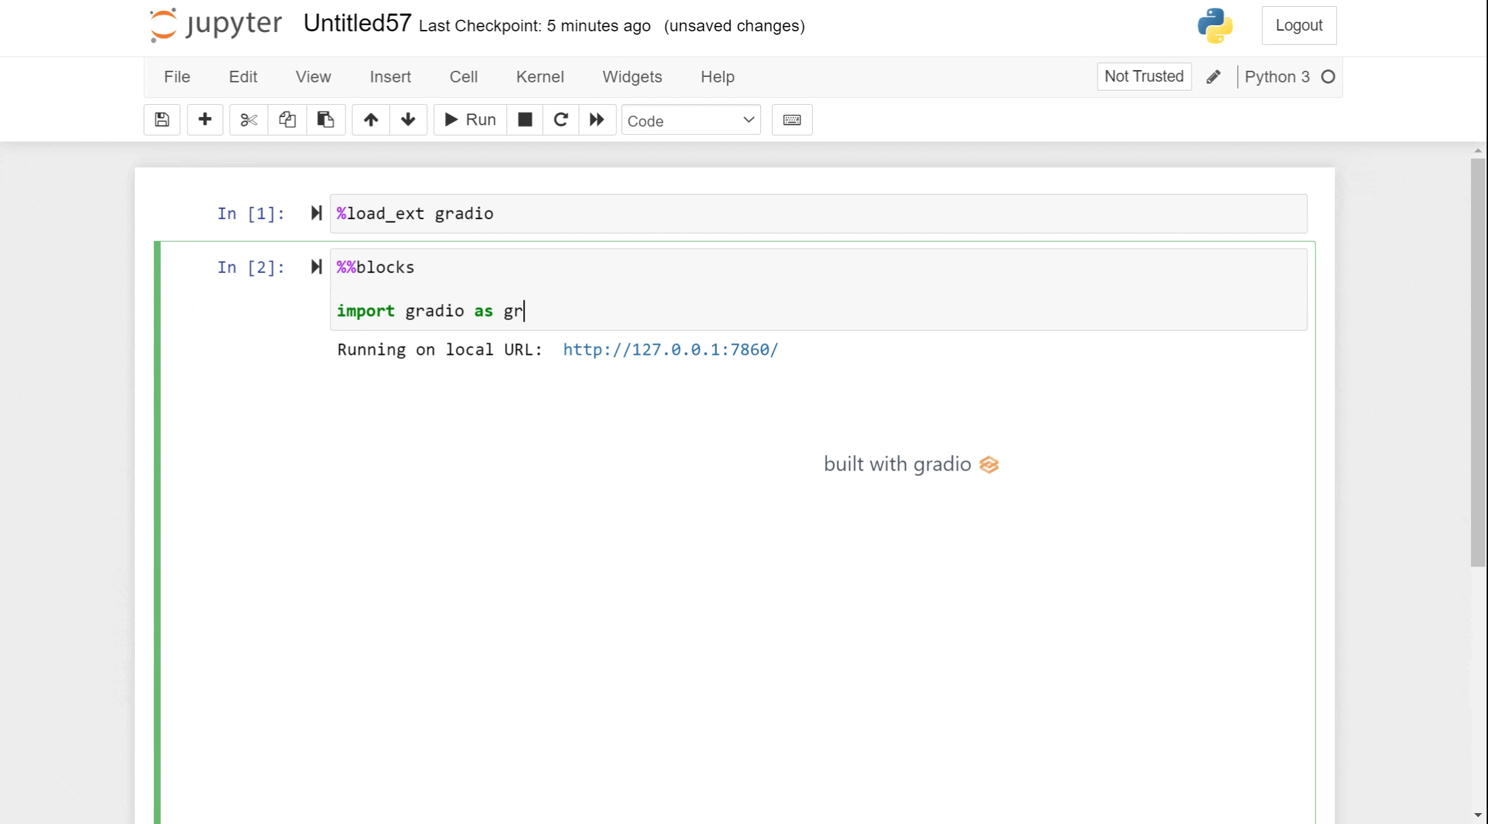Viewport: 1488px width, 824px height.
Task: Click the Run all cells icon
Action: tap(598, 120)
